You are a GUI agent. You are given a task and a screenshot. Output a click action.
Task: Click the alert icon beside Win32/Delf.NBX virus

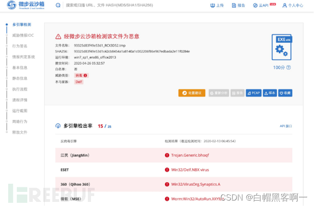[167, 170]
